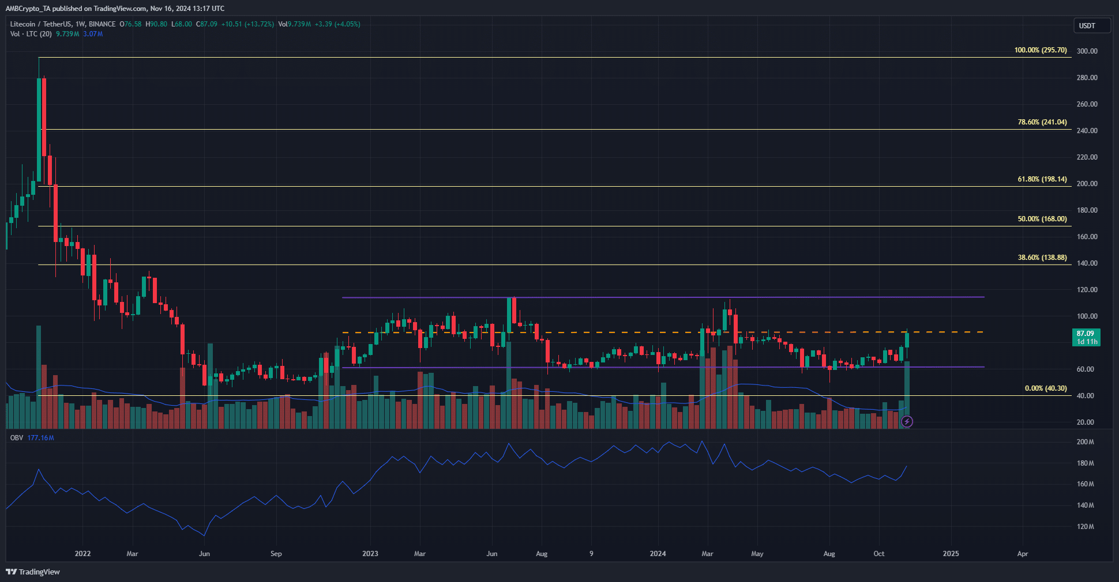Click the volume moving average value 3.07M

pyautogui.click(x=93, y=34)
